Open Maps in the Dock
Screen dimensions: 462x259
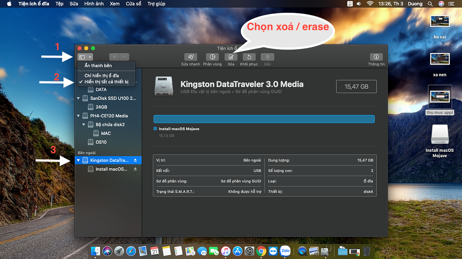point(190,251)
